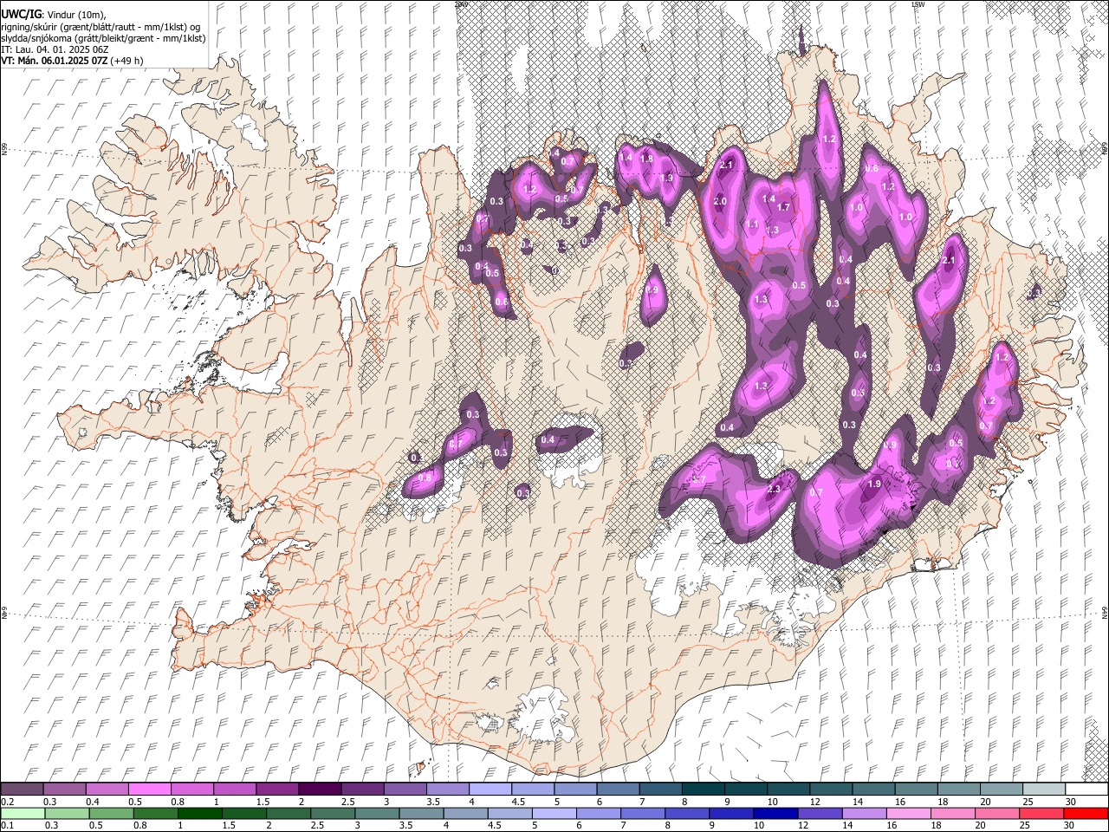Image resolution: width=1109 pixels, height=832 pixels.
Task: Pick the light grey 25 snowfall legend swatch
Action: pos(1044,790)
